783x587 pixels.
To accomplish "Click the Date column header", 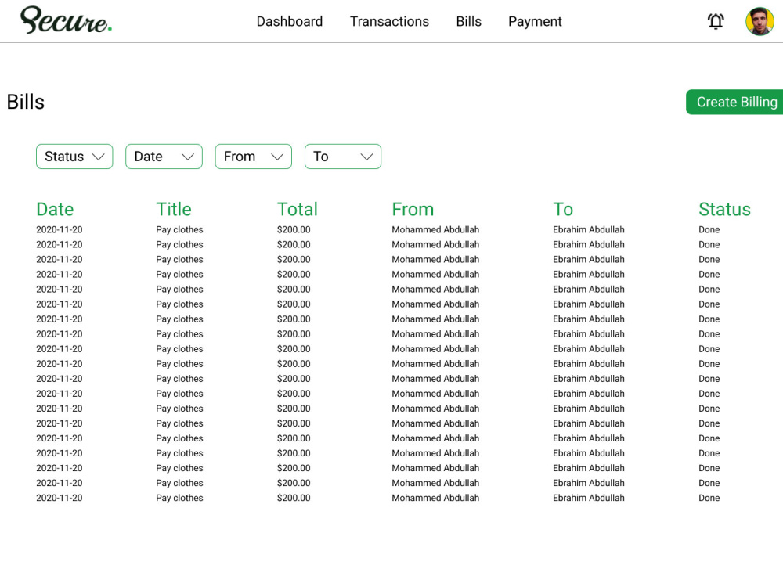I will (x=55, y=209).
